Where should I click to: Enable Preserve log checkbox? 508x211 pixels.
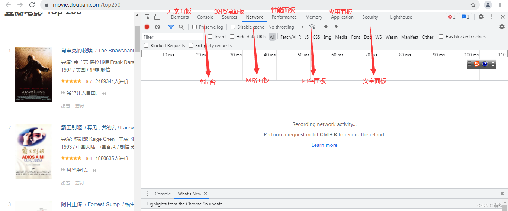click(194, 27)
